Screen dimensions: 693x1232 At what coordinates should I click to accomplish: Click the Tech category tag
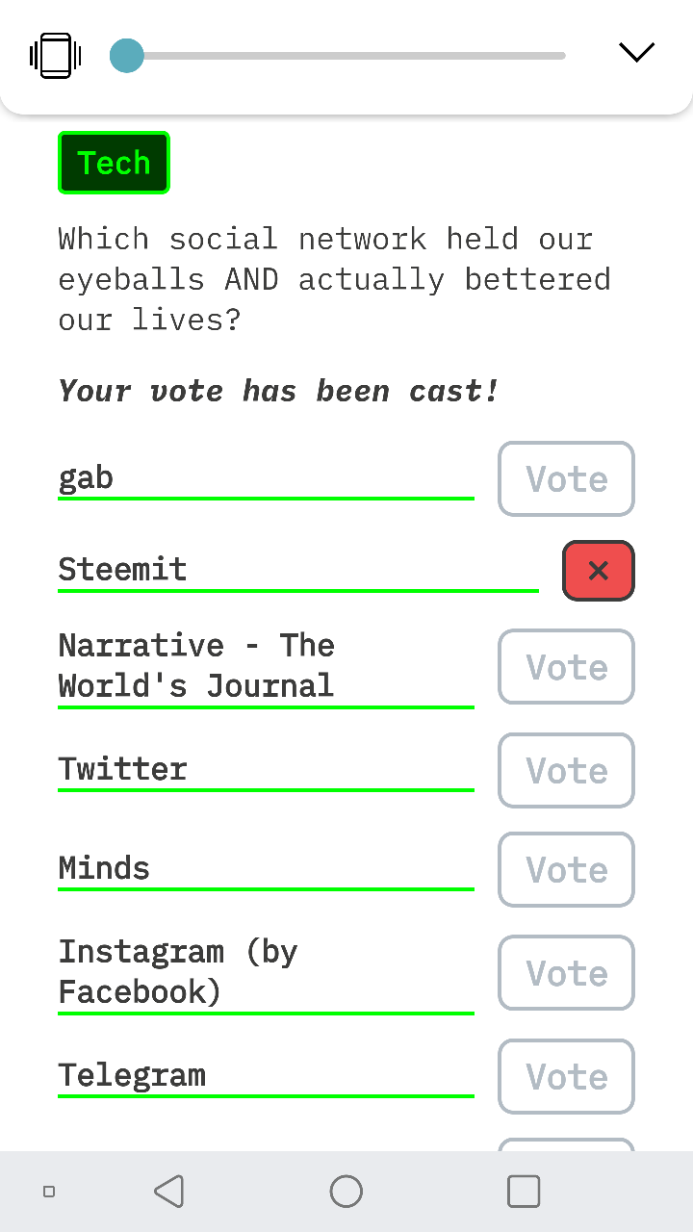[x=114, y=163]
